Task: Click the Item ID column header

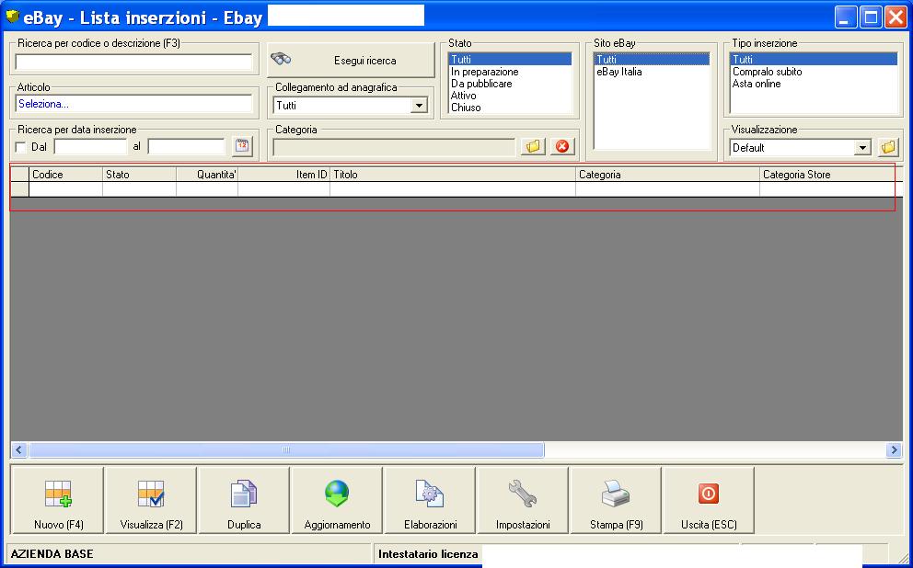Action: pos(283,175)
